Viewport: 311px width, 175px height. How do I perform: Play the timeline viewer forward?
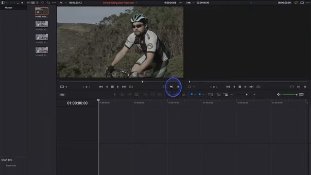pyautogui.click(x=245, y=87)
